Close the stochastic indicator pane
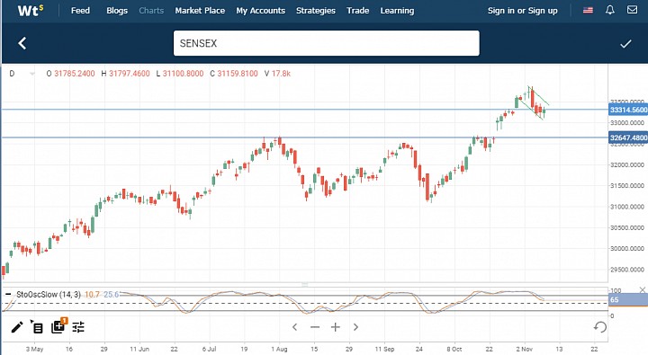 tap(643, 290)
